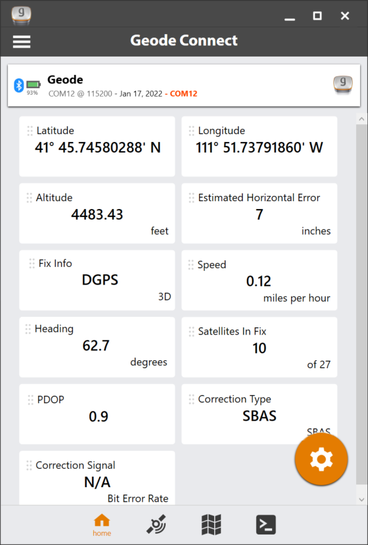
Task: Open the terminal console tab
Action: pyautogui.click(x=266, y=525)
